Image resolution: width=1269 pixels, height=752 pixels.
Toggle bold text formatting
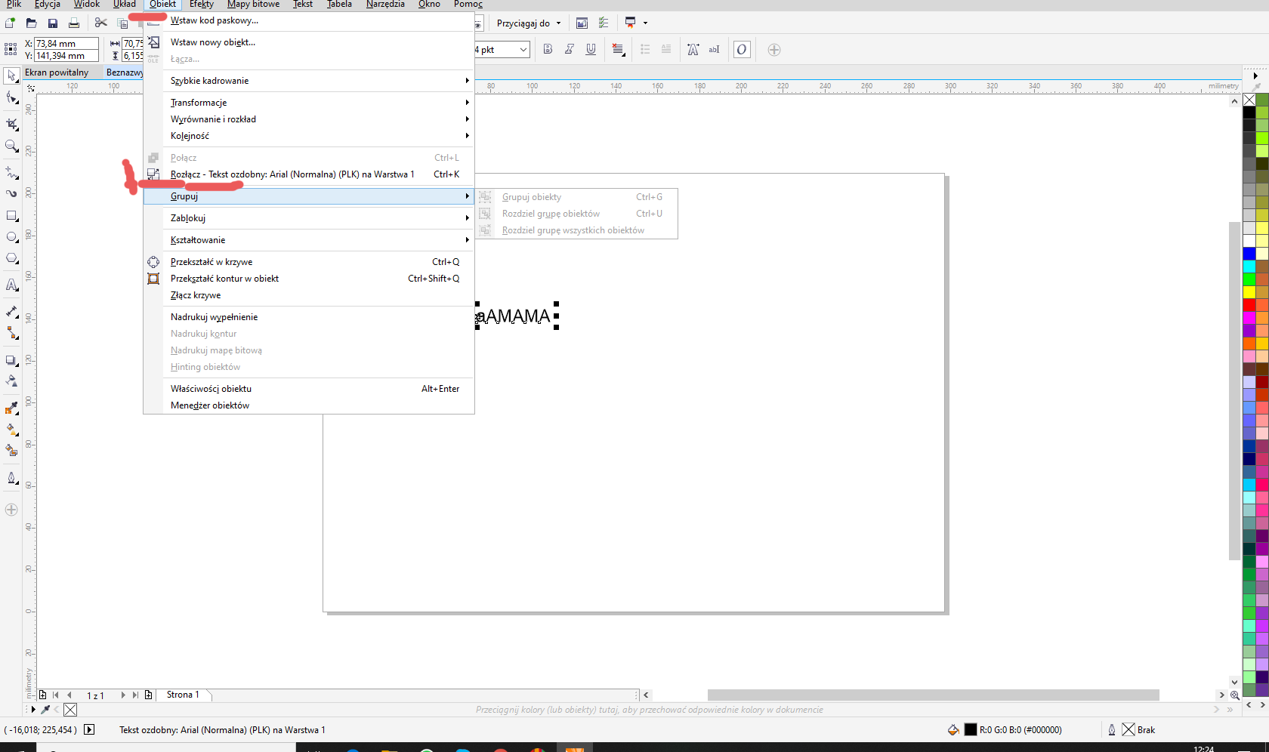pyautogui.click(x=548, y=50)
